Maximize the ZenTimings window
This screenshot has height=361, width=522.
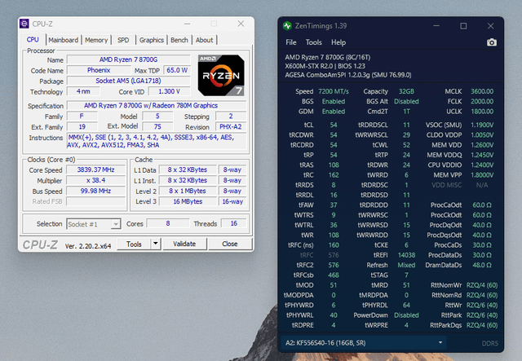click(x=463, y=26)
